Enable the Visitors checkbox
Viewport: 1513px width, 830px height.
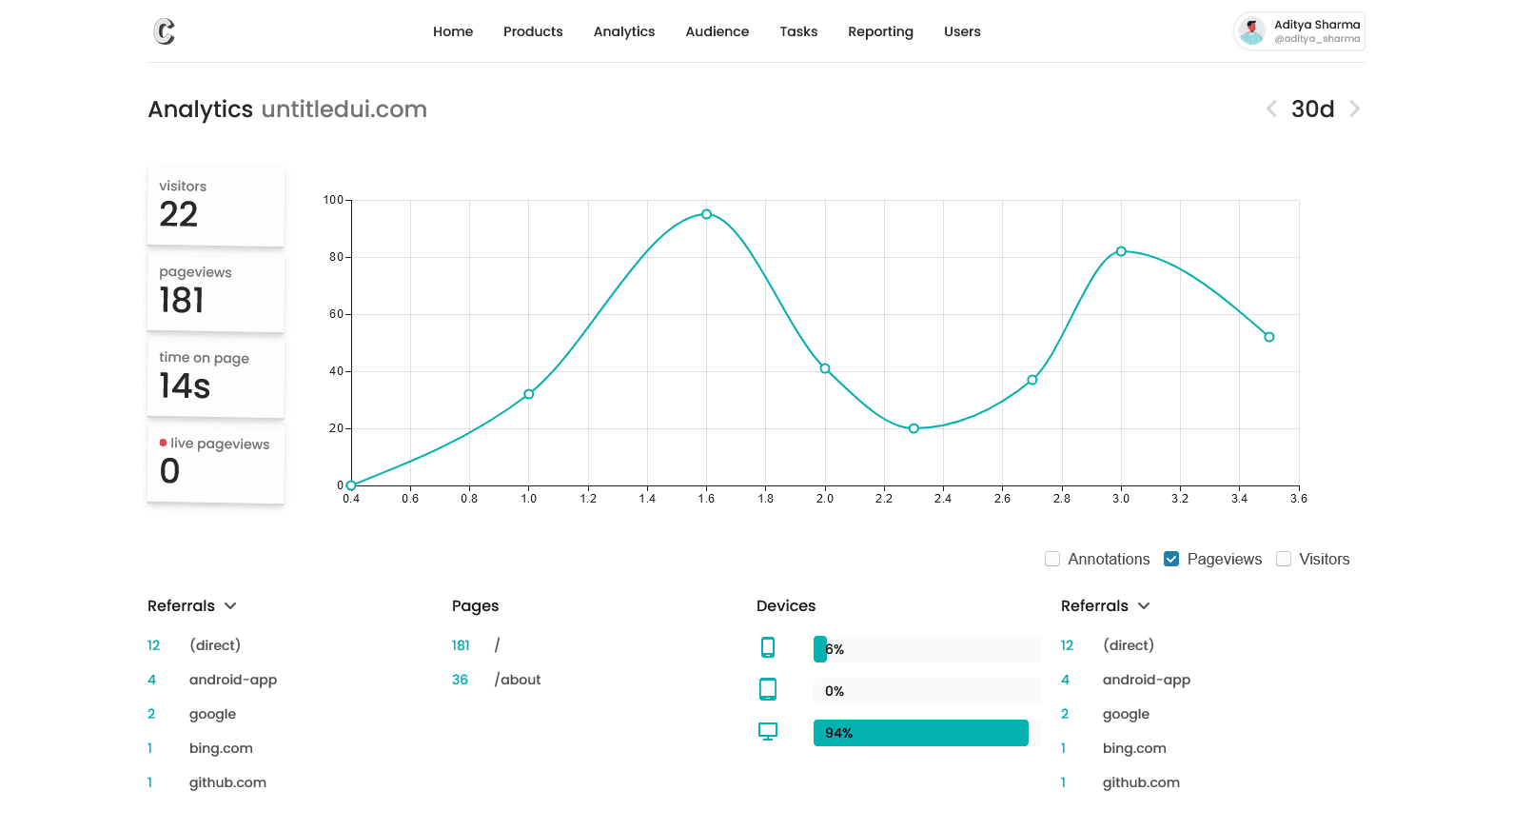tap(1284, 559)
